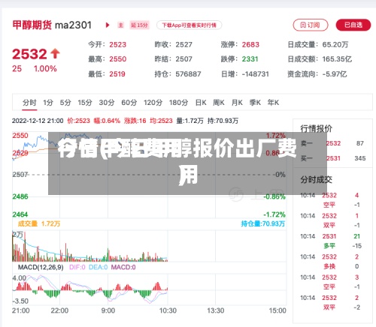376x327 pixels.
Task: Click the 订阅 subscribe button
Action: [x=311, y=25]
